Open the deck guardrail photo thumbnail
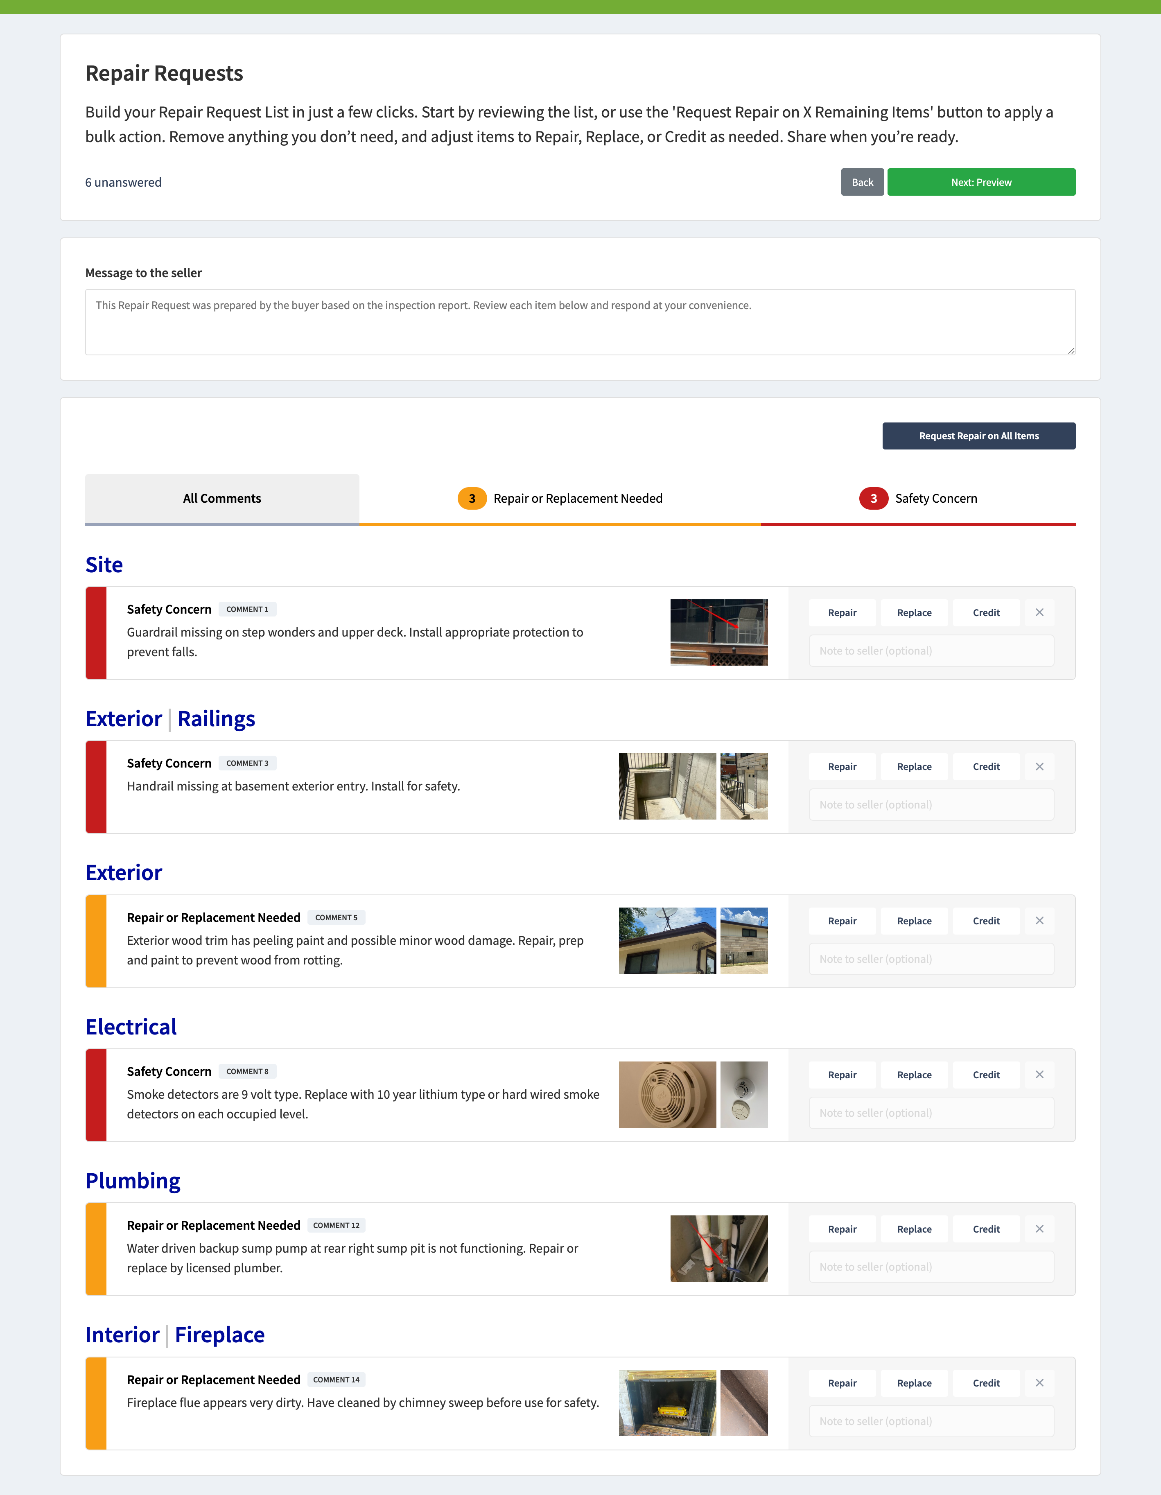Screen dimensions: 1161x1495 tap(719, 632)
